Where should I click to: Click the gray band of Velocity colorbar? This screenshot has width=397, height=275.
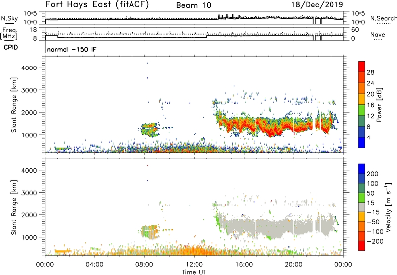[x=362, y=207]
